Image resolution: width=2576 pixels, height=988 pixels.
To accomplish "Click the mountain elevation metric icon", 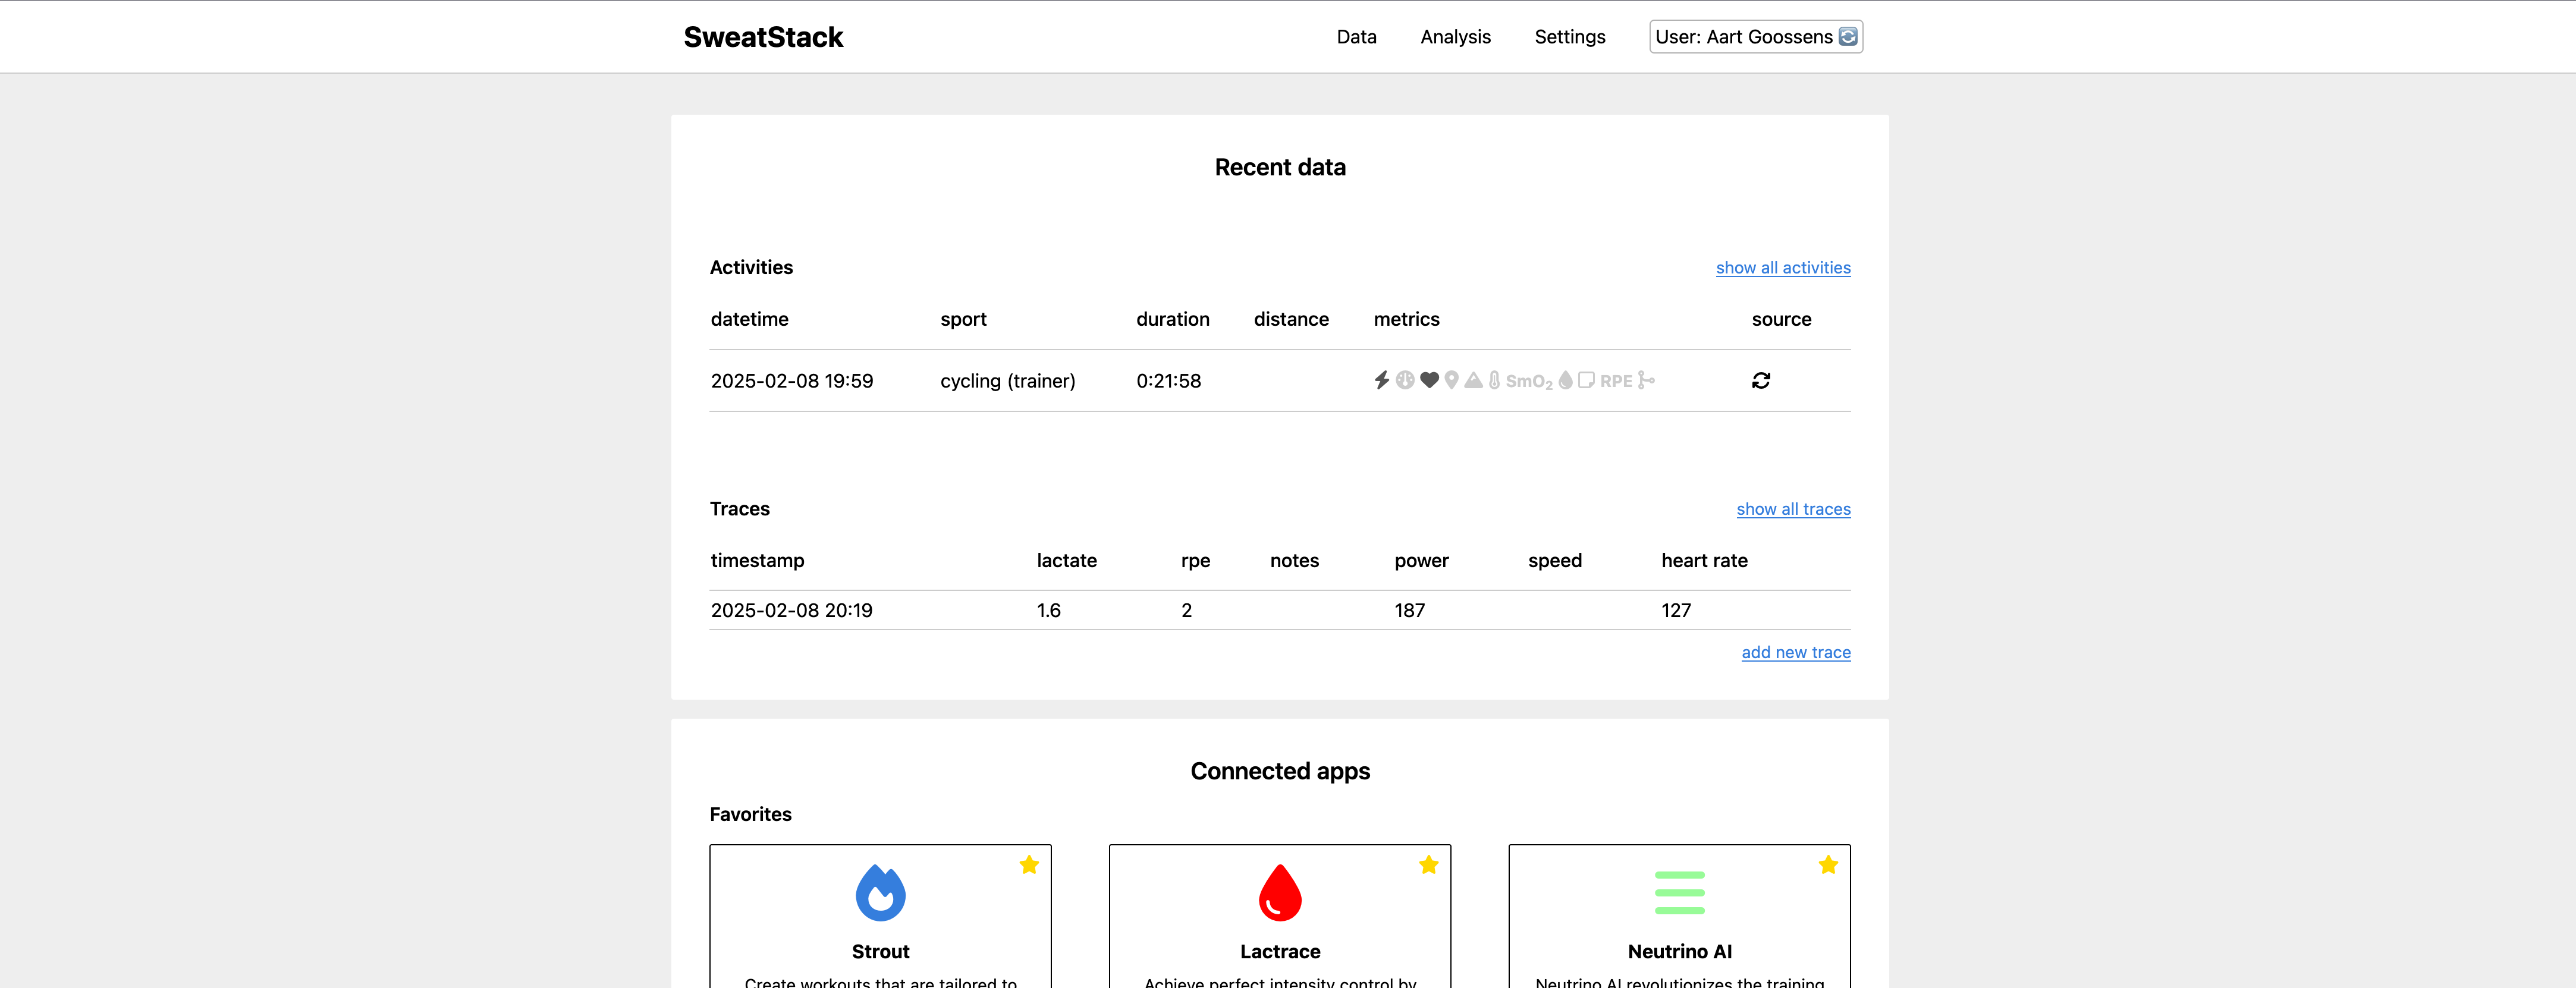I will (x=1473, y=380).
